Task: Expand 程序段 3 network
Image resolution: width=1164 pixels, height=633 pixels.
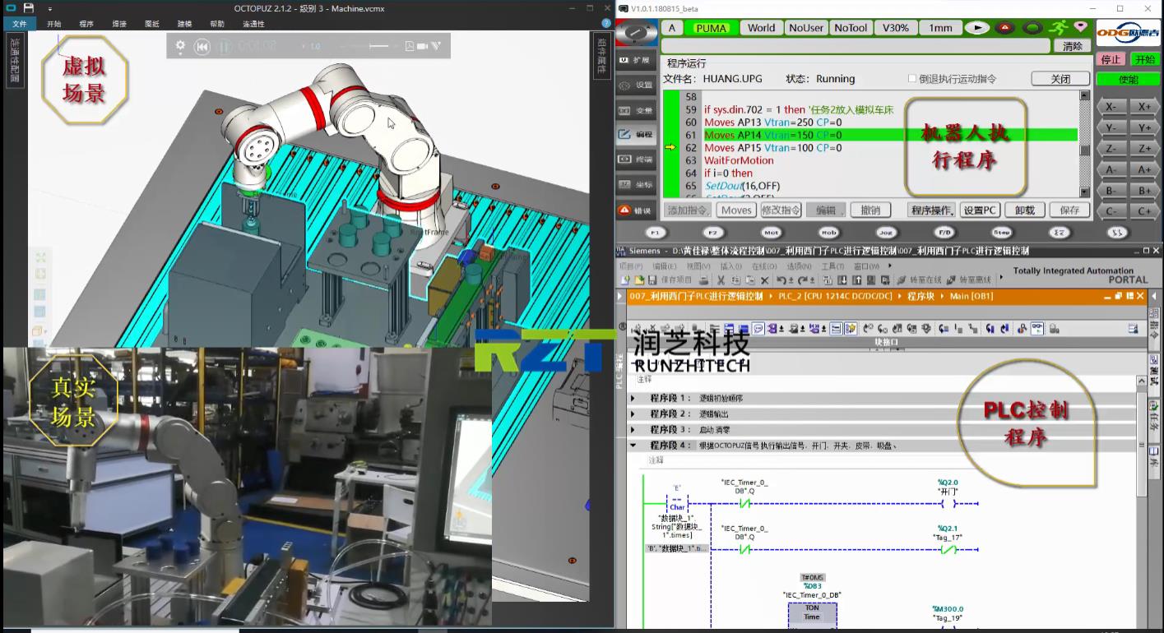Action: (633, 429)
